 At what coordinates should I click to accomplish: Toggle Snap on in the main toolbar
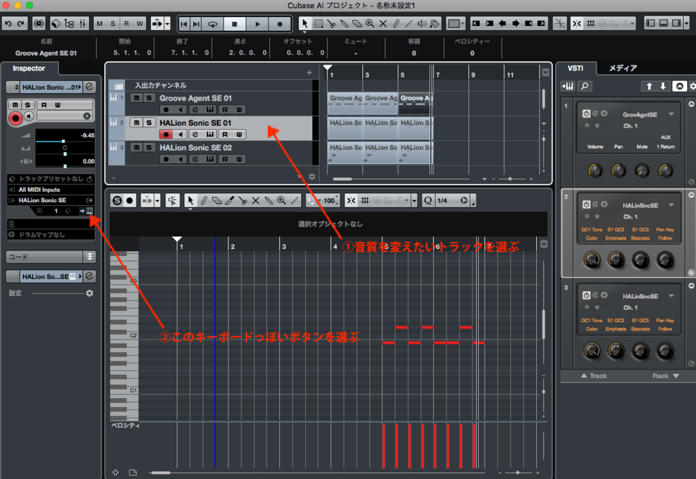[576, 24]
